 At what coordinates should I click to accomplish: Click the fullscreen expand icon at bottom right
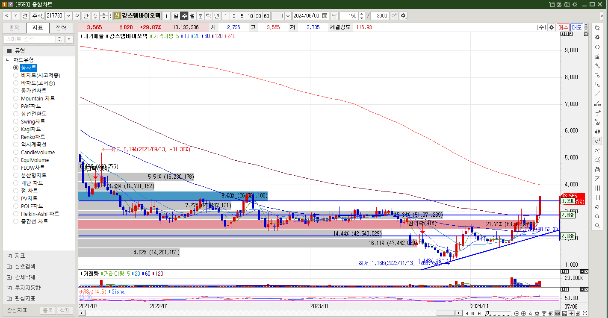pos(585,313)
